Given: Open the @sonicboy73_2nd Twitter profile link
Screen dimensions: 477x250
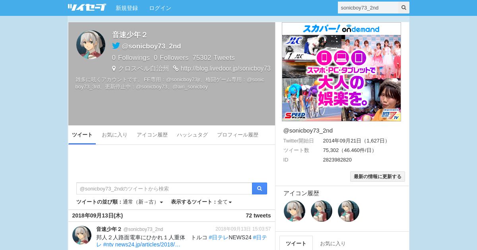Looking at the screenshot, I should coord(151,46).
